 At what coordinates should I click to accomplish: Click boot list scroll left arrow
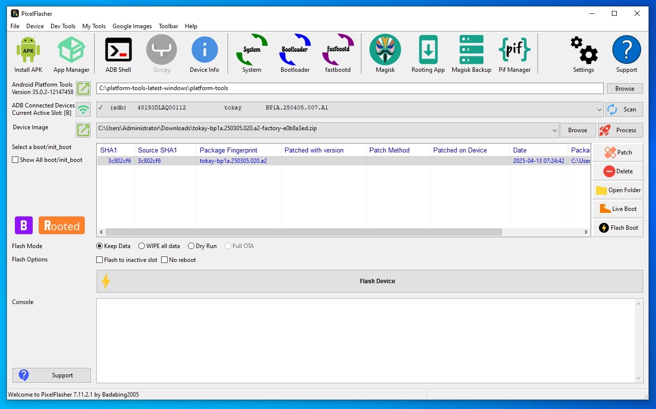pyautogui.click(x=101, y=232)
